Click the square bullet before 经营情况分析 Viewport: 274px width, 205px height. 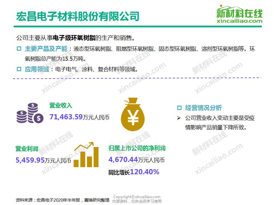click(179, 108)
